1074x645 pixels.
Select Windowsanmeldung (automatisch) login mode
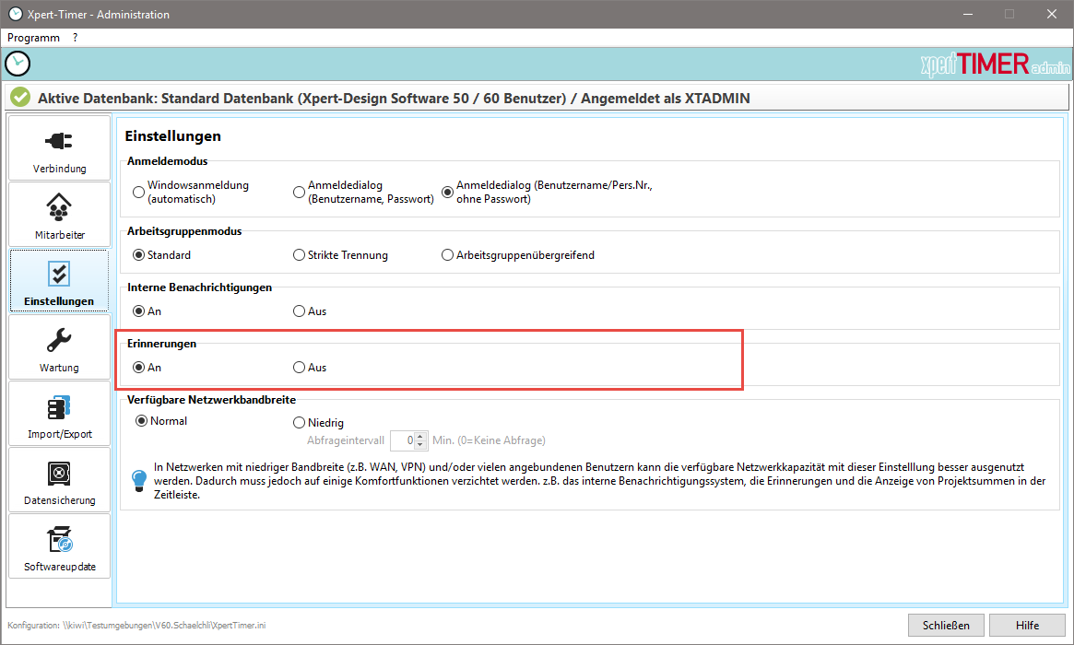139,193
